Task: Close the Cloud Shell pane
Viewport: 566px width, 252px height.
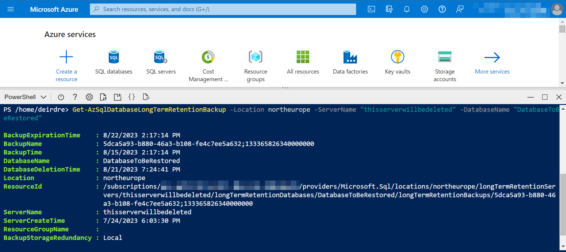Action: coord(559,97)
